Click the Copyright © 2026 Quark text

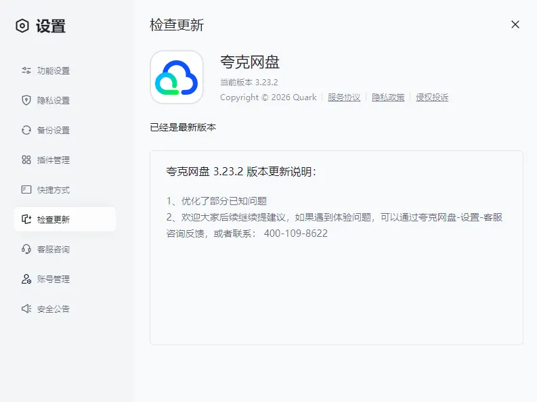click(268, 97)
